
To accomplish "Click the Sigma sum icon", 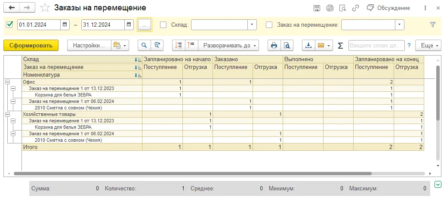I will pyautogui.click(x=341, y=45).
